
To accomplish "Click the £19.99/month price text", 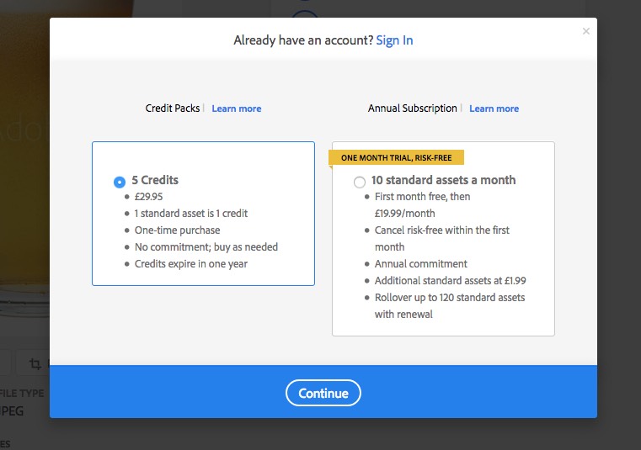I will click(404, 214).
